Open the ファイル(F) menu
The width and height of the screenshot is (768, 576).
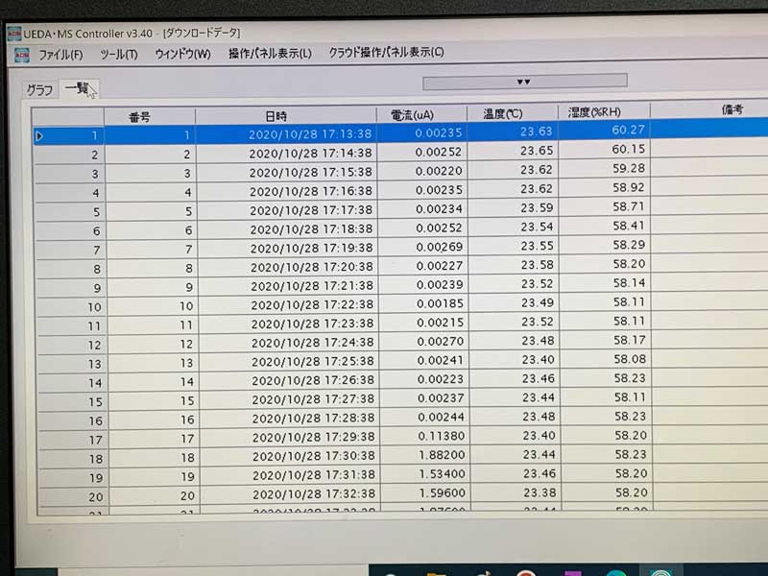pos(60,54)
